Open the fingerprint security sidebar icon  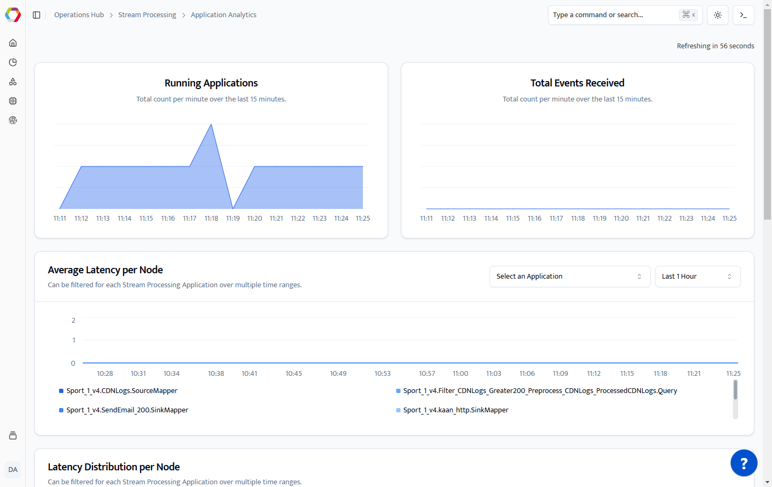pos(13,120)
